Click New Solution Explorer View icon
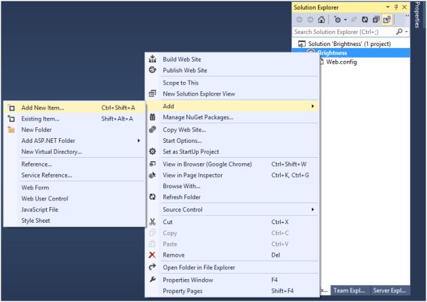 coord(152,93)
